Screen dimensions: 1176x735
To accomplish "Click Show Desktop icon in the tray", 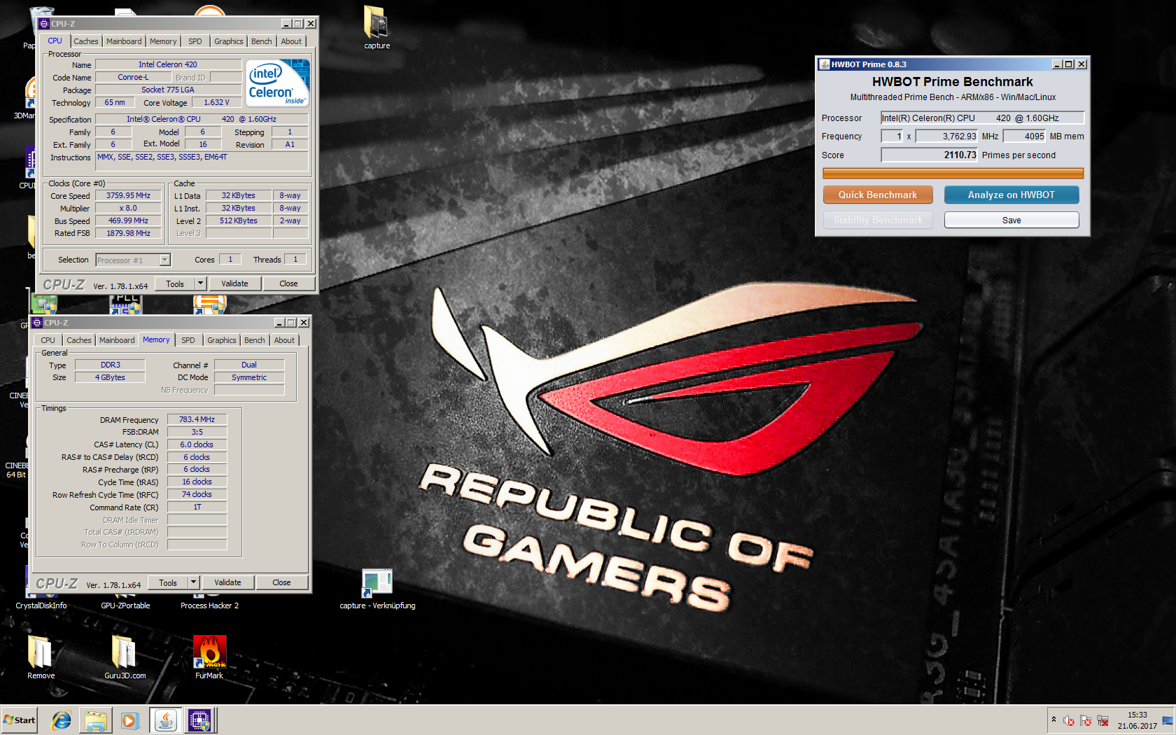I will (x=1168, y=720).
